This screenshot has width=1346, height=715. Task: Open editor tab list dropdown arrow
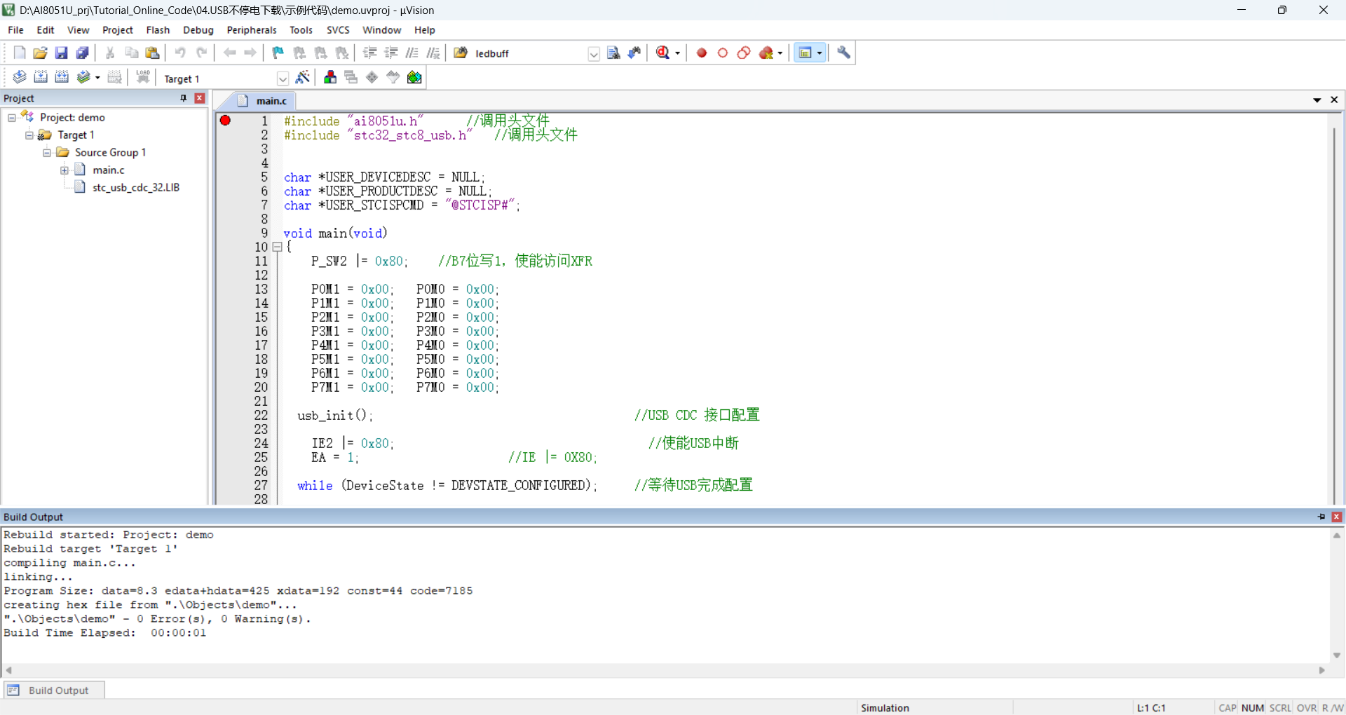(x=1317, y=100)
